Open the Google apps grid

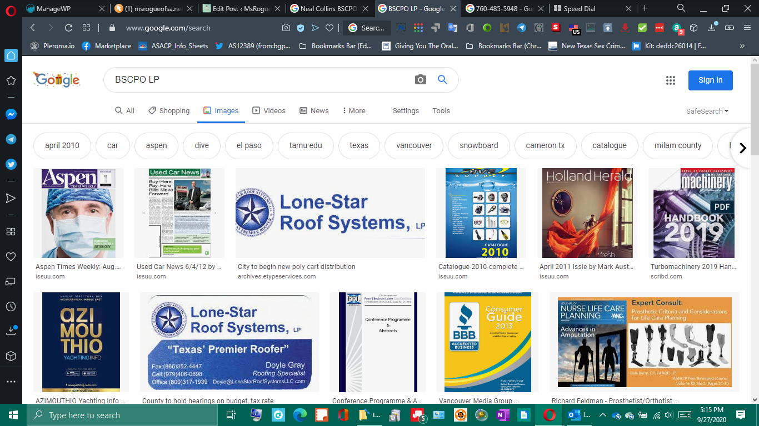click(670, 80)
